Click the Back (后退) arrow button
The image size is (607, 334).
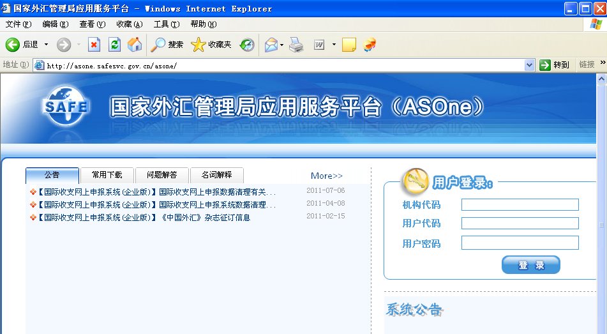click(x=13, y=45)
